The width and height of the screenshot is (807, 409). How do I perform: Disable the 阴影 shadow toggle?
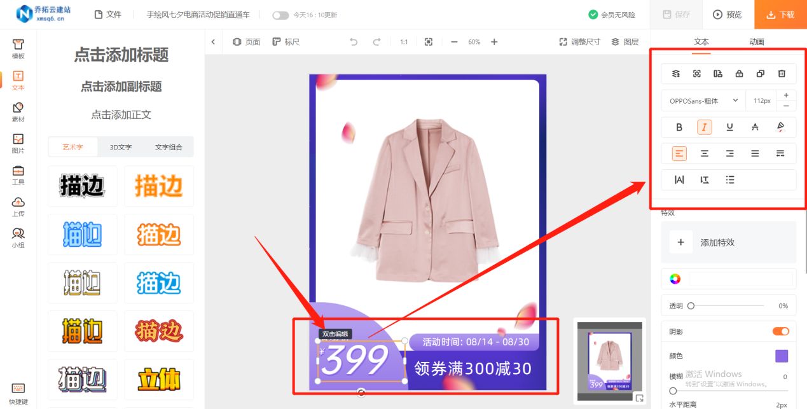(x=780, y=331)
